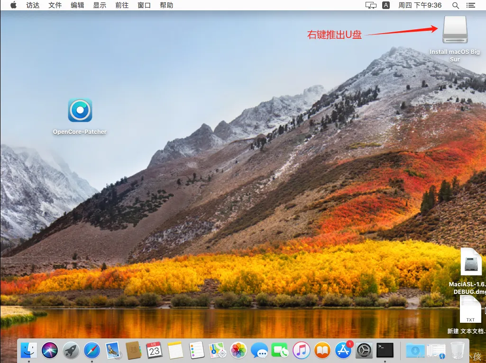Open App Store with badge 1
The height and width of the screenshot is (363, 486).
(343, 350)
